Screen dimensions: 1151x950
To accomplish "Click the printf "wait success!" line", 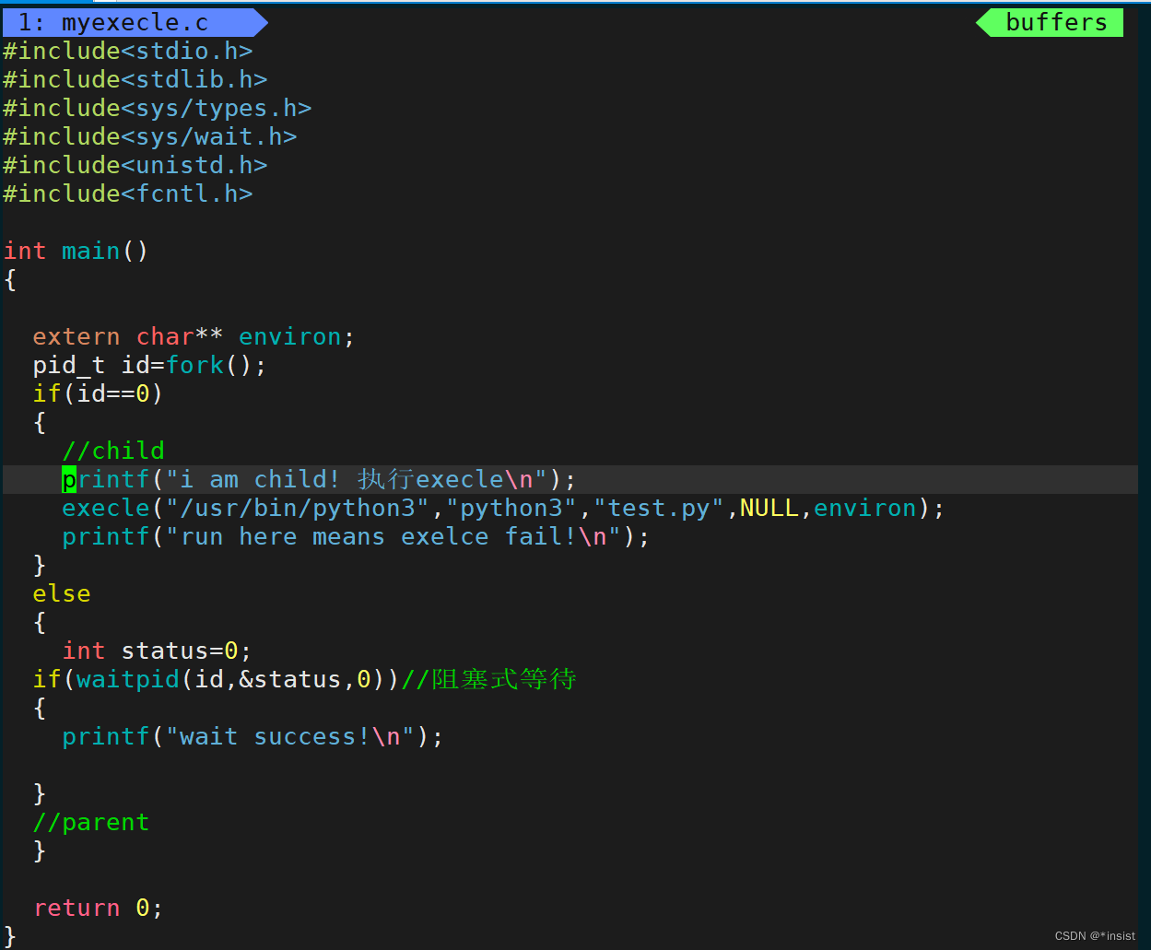I will pos(253,736).
